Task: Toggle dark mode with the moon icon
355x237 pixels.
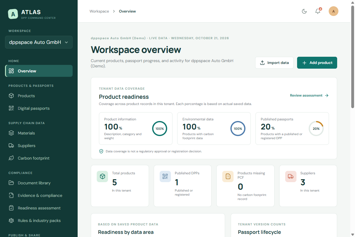Action: [x=304, y=11]
